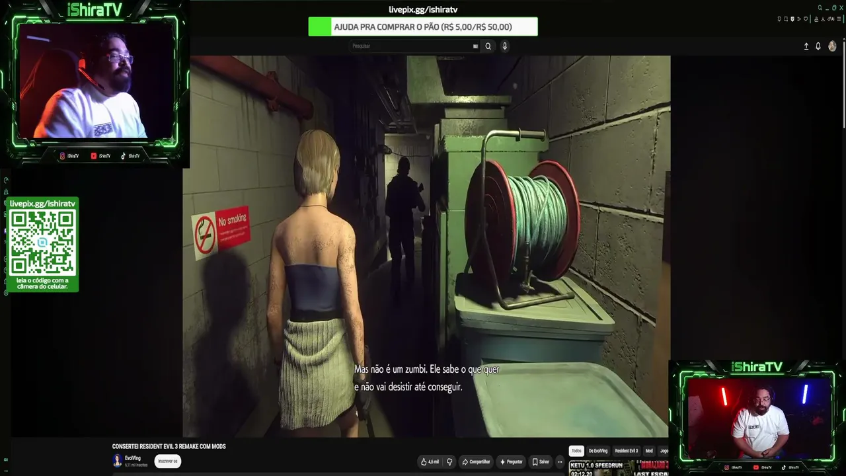Select the Todos filter chip
Viewport: 846px width, 476px height.
[577, 451]
